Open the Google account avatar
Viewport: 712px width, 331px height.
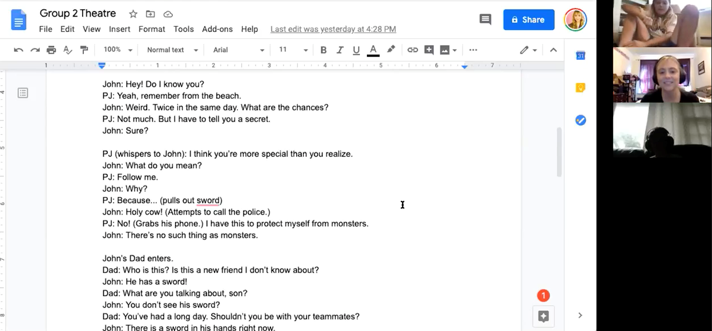(575, 19)
